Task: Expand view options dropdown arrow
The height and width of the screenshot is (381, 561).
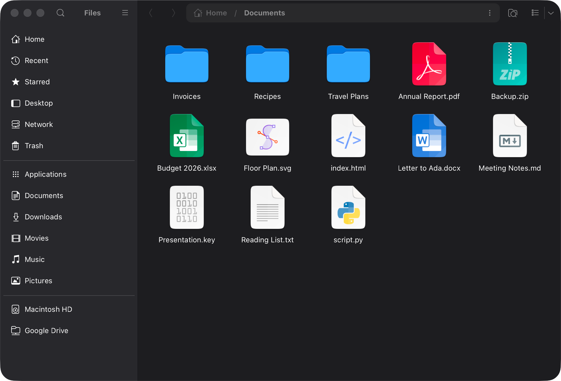Action: coord(551,13)
